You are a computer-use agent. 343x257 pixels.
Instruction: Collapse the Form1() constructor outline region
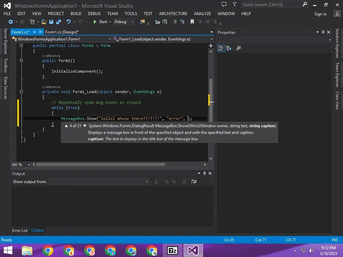click(21, 60)
